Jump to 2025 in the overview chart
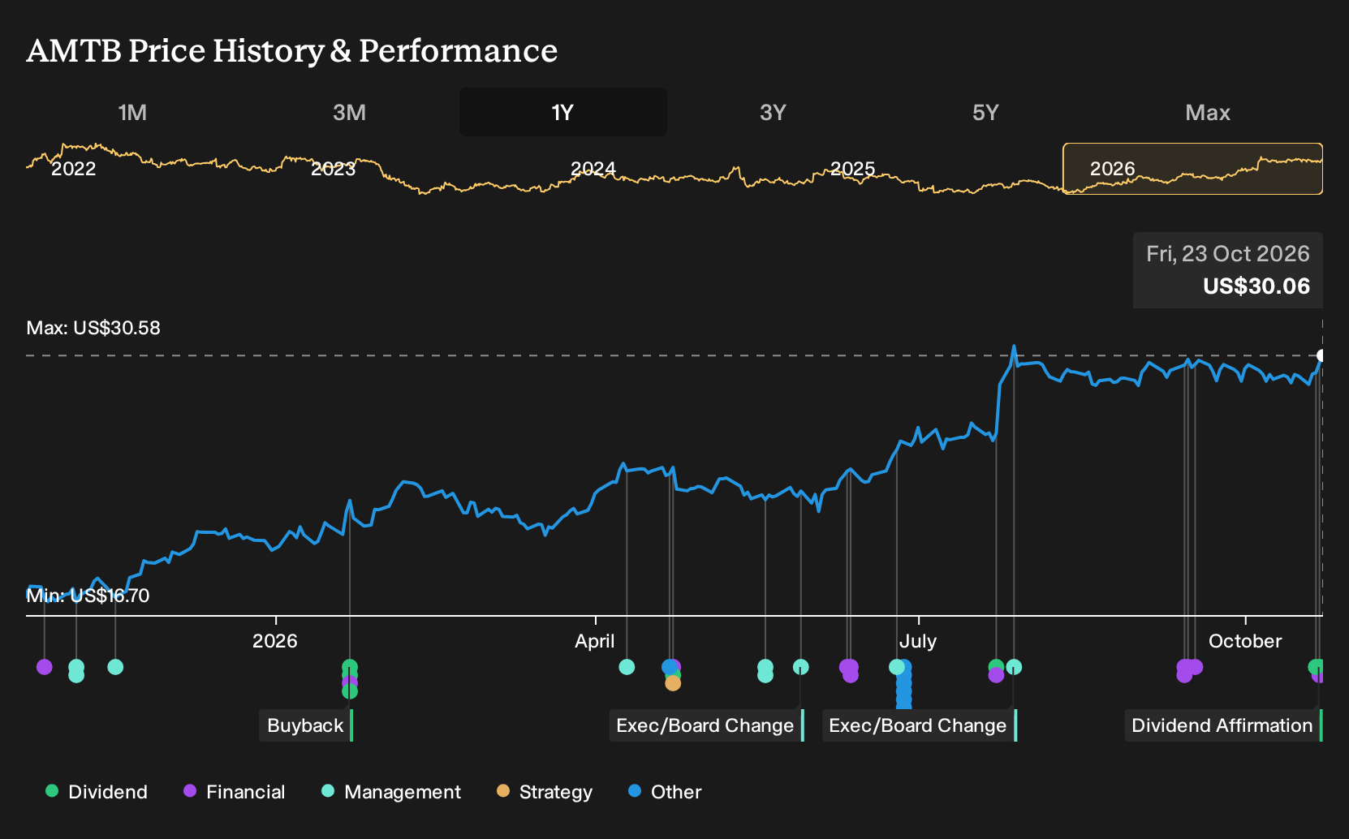 (x=853, y=169)
